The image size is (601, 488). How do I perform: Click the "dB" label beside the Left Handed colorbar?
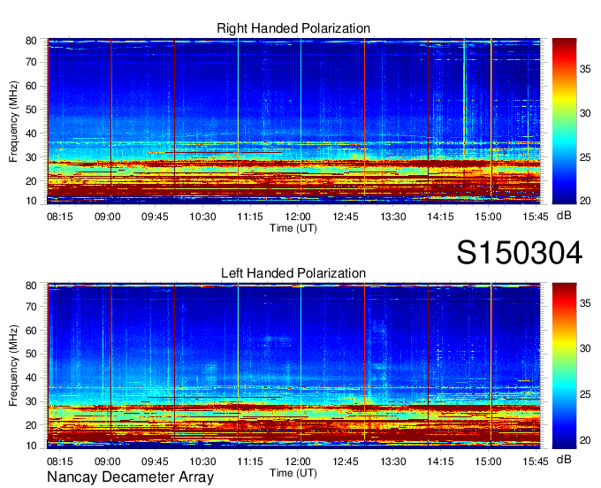564,460
